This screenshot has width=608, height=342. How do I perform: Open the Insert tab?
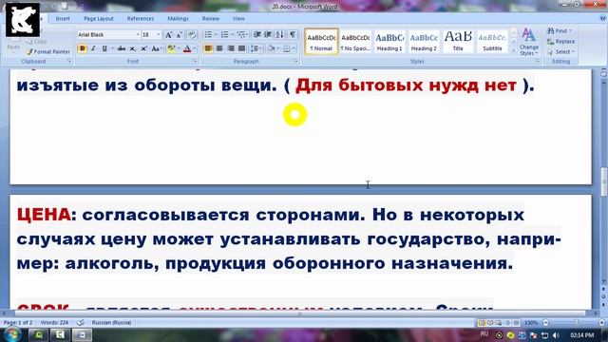click(63, 19)
